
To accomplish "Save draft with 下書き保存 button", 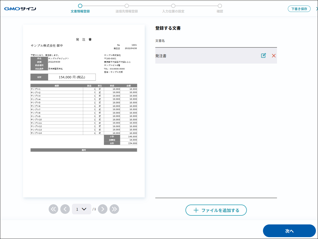I will tap(299, 9).
